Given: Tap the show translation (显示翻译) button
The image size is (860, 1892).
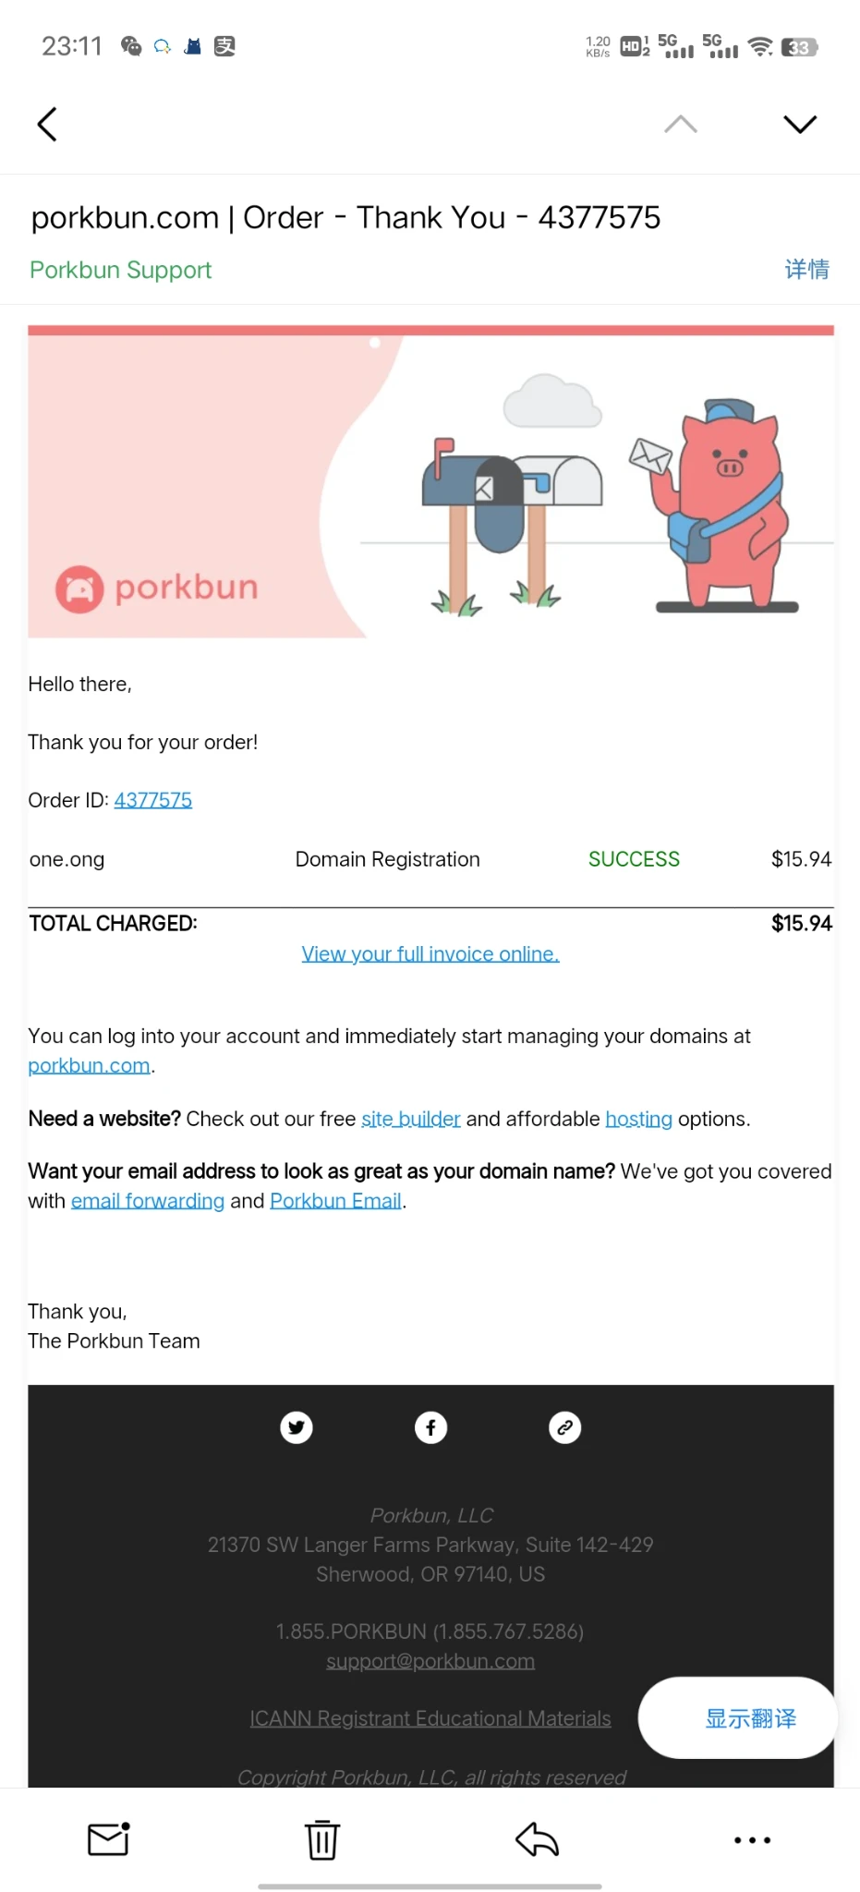Looking at the screenshot, I should coord(749,1718).
